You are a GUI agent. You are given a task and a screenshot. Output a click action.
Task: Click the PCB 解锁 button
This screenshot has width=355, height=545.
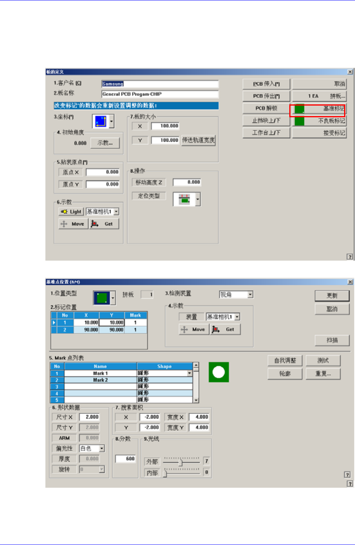267,108
